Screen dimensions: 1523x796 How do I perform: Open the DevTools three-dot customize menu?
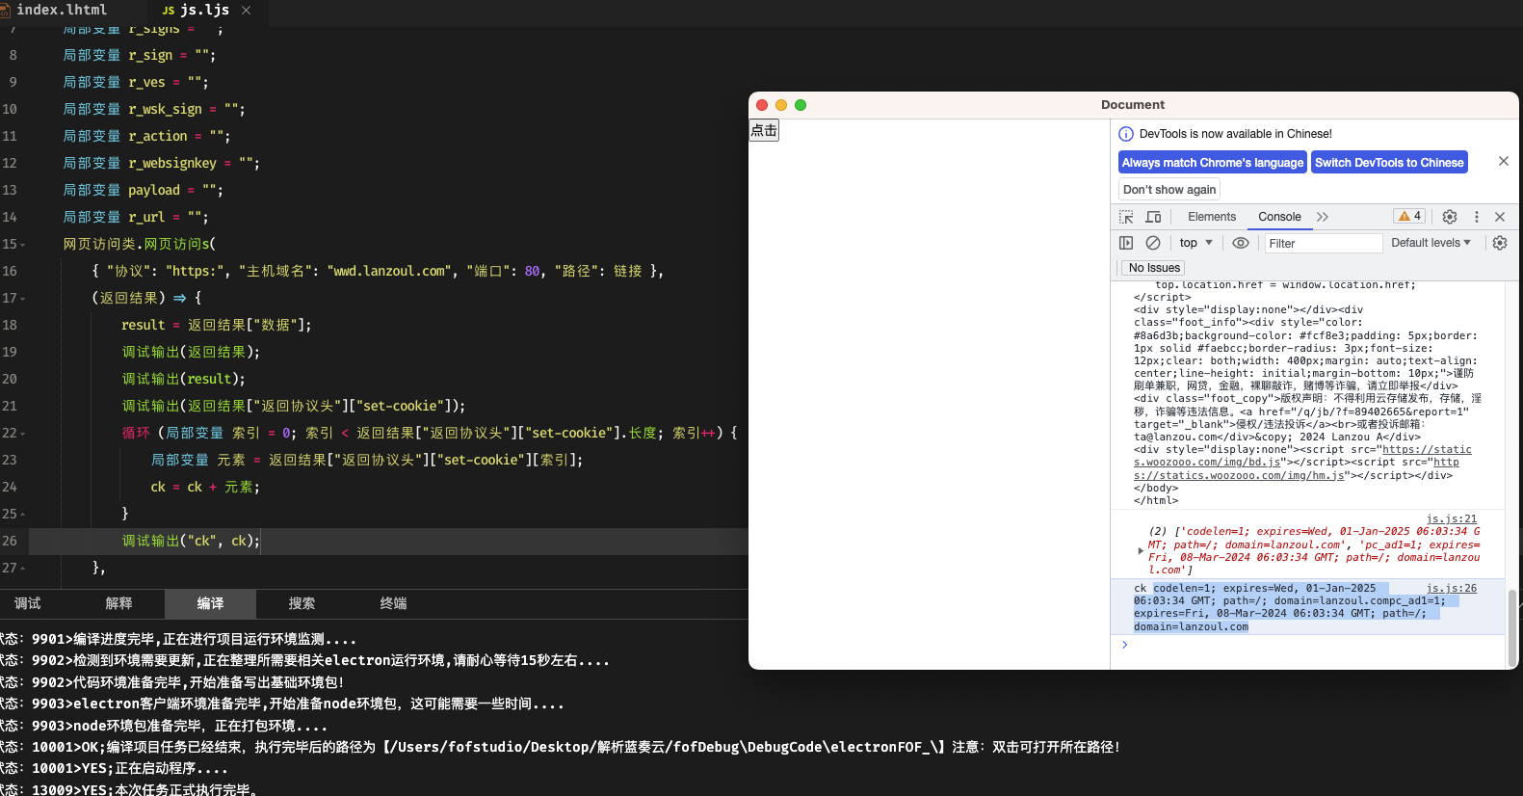coord(1477,217)
